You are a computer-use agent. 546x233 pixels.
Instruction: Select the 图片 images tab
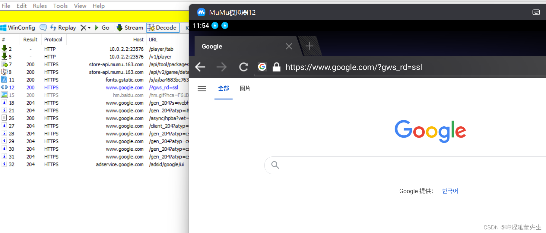[x=245, y=88]
